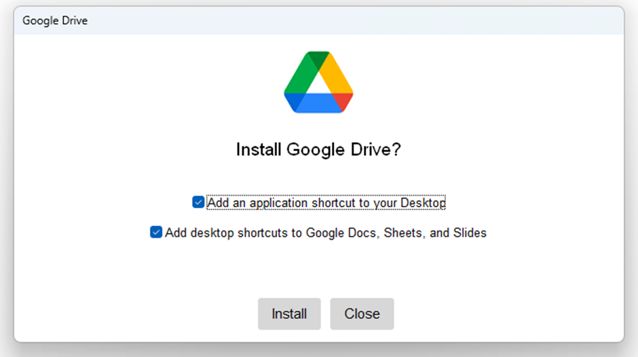The image size is (638, 357).
Task: Click the Install button
Action: (289, 314)
